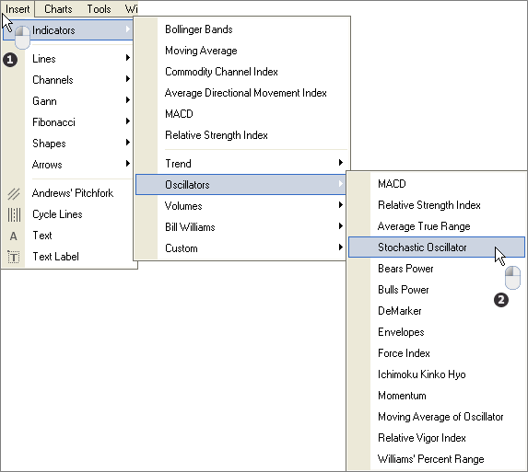The image size is (528, 472).
Task: Click the Text Label icon
Action: [14, 258]
